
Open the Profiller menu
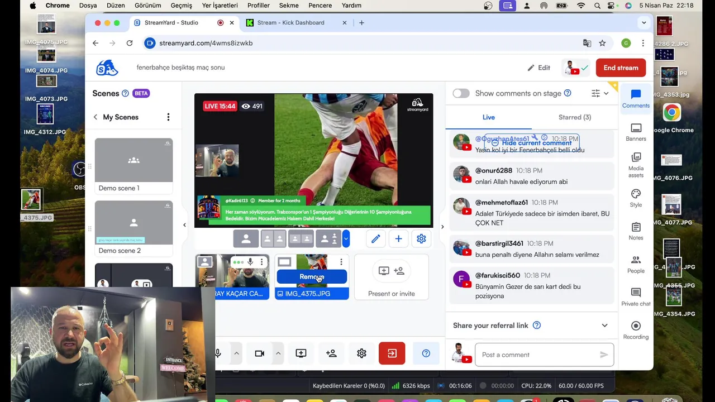click(x=259, y=6)
